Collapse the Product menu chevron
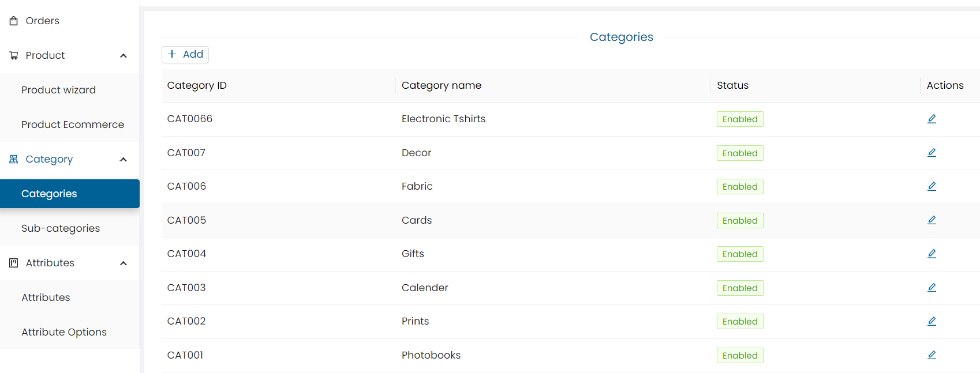 124,56
